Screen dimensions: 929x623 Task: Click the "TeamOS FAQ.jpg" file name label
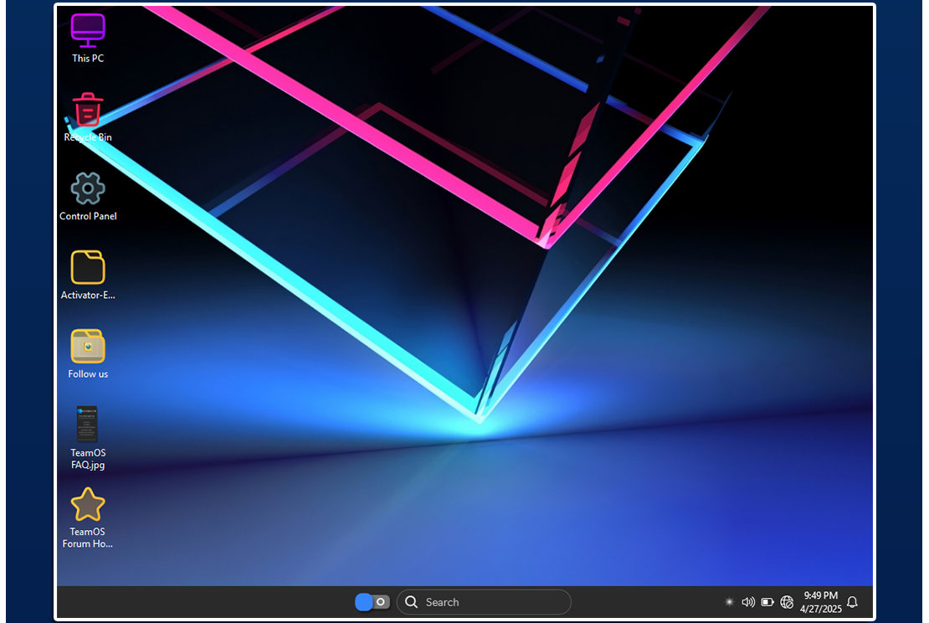pos(88,459)
